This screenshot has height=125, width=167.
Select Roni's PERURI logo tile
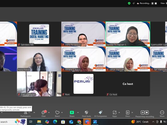pyautogui.click(x=83, y=84)
